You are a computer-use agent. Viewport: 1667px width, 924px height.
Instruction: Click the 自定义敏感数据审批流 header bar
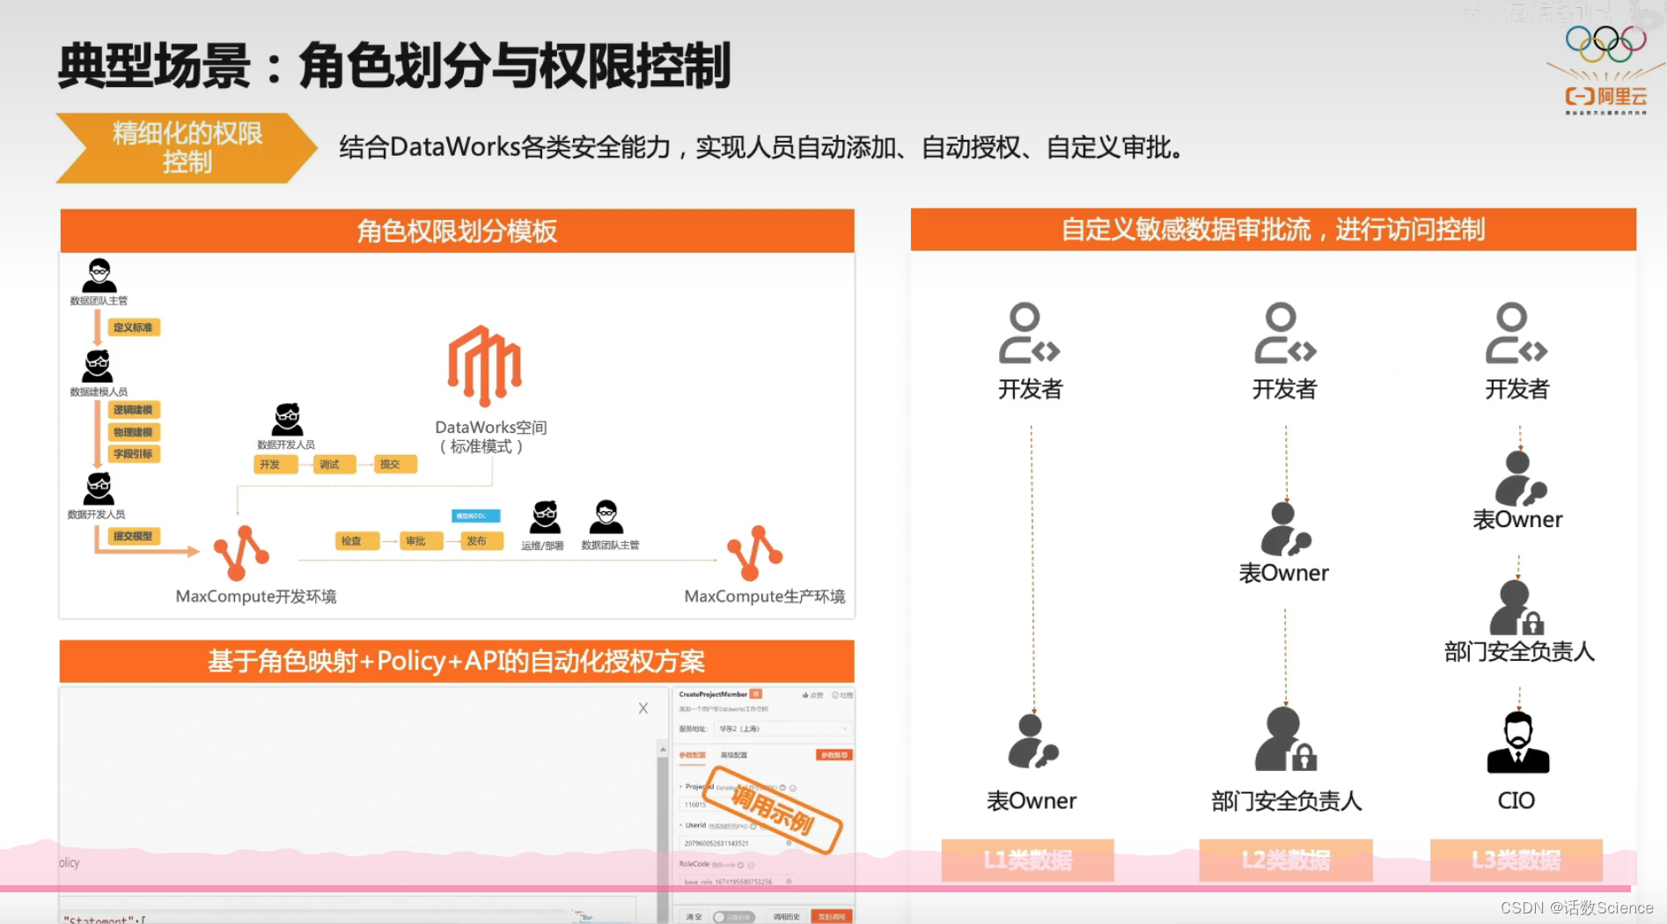click(1273, 230)
